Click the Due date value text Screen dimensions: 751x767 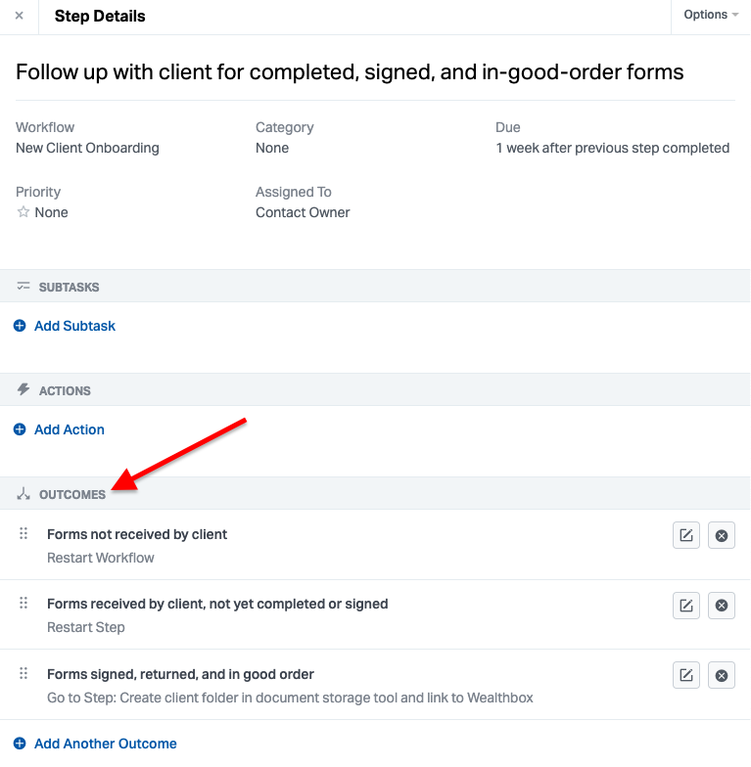[x=612, y=148]
